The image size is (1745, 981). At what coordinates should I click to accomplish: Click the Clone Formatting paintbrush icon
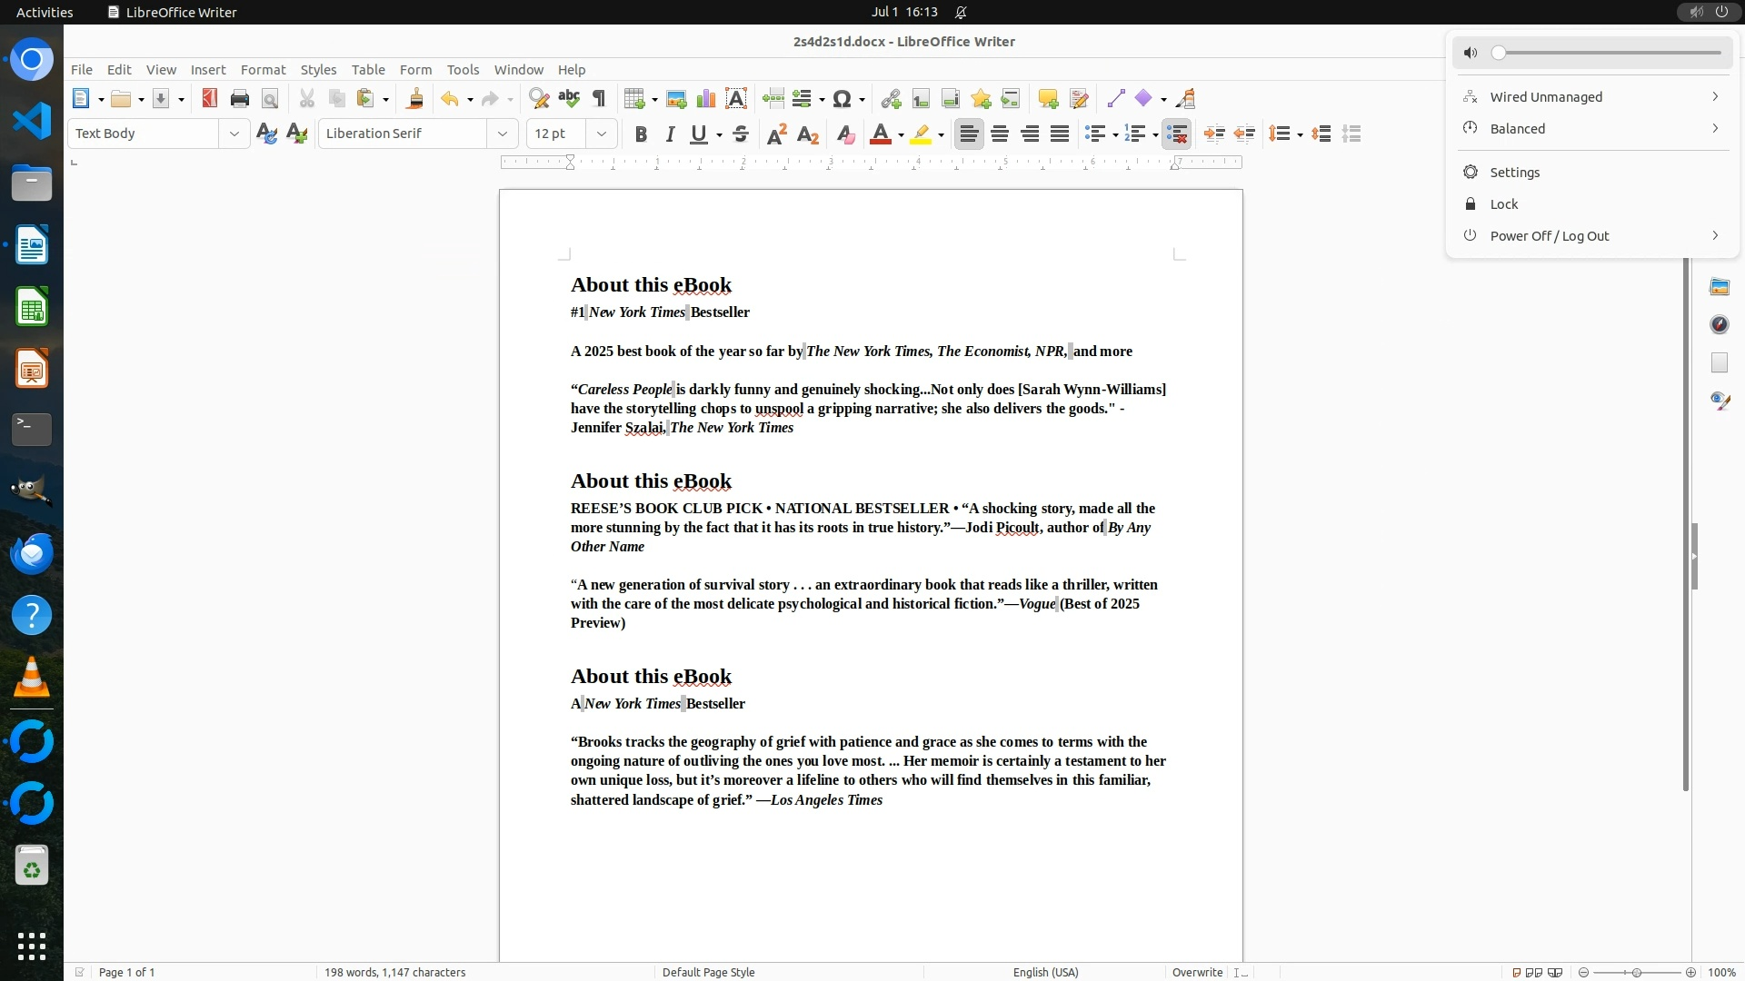(415, 99)
